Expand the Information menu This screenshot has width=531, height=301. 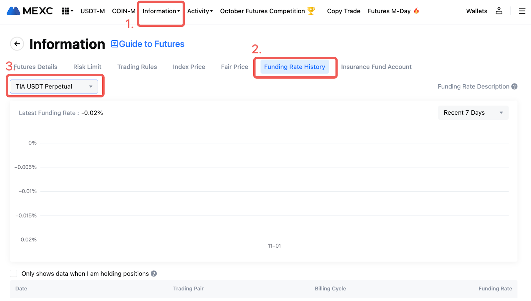[161, 11]
